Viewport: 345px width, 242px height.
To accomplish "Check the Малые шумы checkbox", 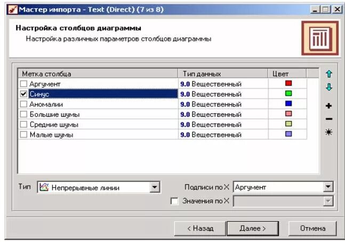I will [x=23, y=134].
